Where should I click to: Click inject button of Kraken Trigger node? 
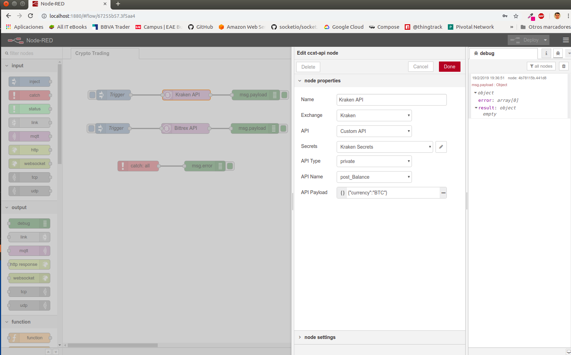[92, 95]
